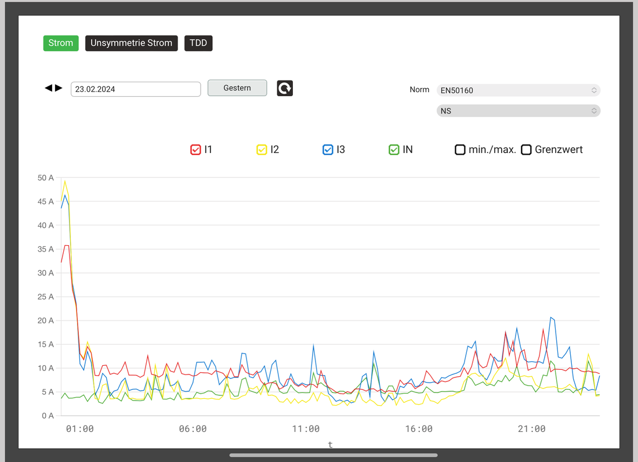
Task: Click the 21:00 label on time axis
Action: coord(531,429)
